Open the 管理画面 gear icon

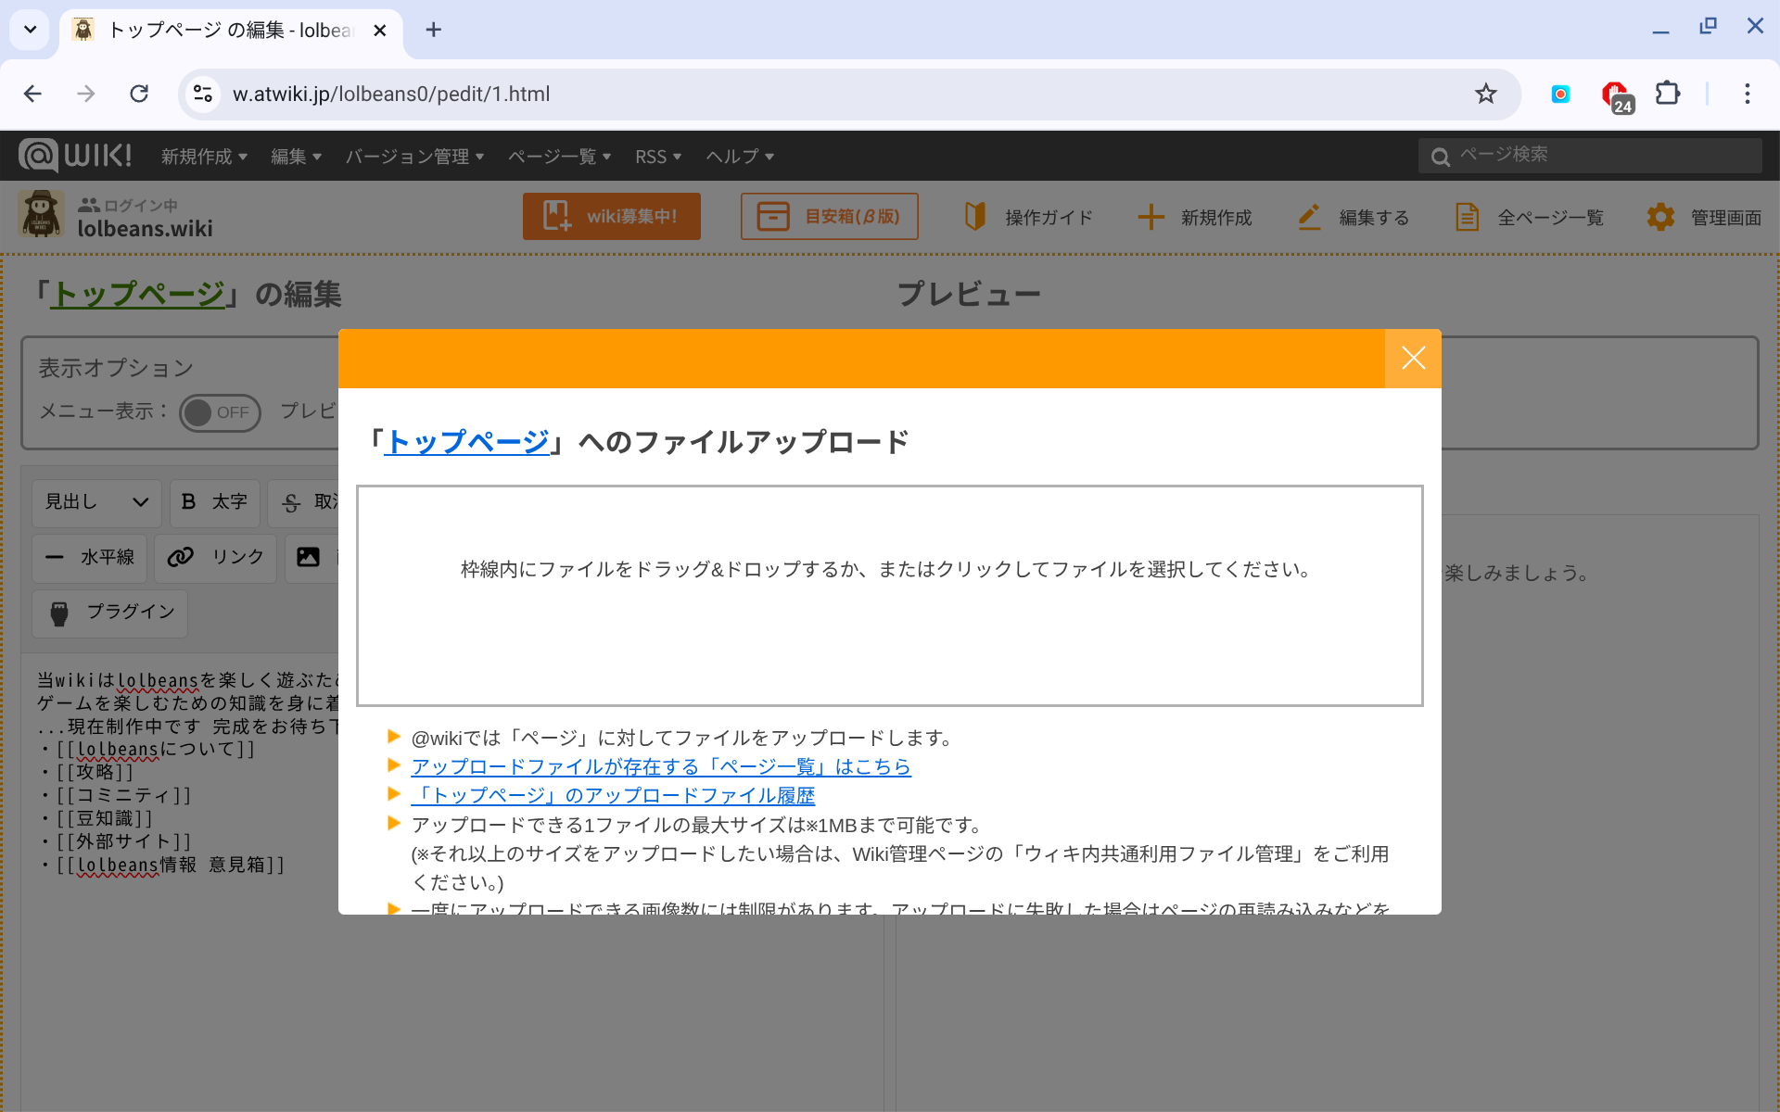pyautogui.click(x=1660, y=217)
